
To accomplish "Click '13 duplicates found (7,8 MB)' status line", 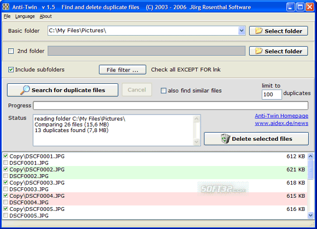I will pos(72,130).
